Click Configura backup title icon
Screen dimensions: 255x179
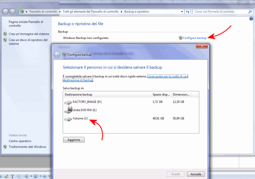[x=64, y=55]
